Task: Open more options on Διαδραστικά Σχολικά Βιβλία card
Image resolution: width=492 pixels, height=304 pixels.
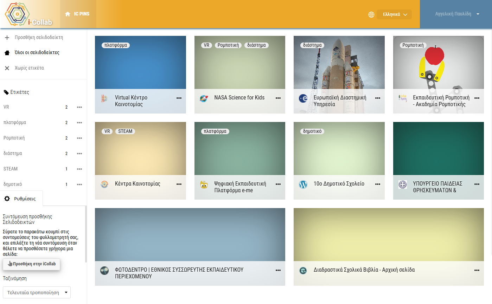Action: [x=477, y=270]
